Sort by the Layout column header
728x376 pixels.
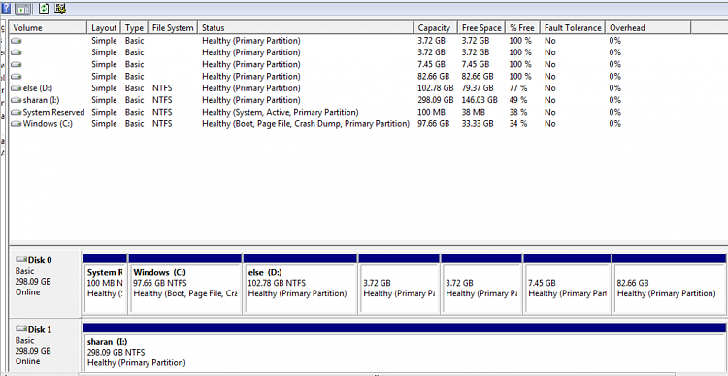point(104,28)
